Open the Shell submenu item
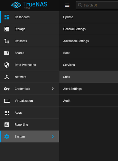 [x=89, y=77]
